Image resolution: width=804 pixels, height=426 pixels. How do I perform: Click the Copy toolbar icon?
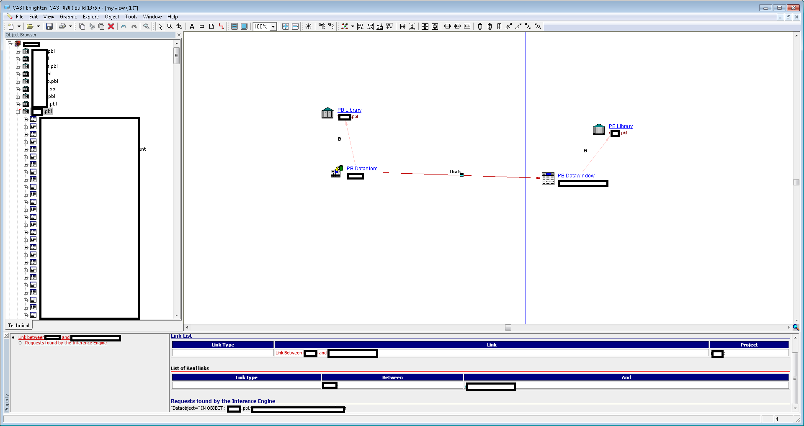click(x=82, y=26)
